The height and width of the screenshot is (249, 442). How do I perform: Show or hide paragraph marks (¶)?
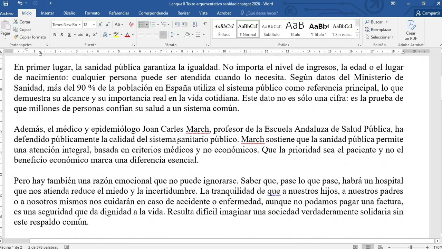[x=205, y=25]
